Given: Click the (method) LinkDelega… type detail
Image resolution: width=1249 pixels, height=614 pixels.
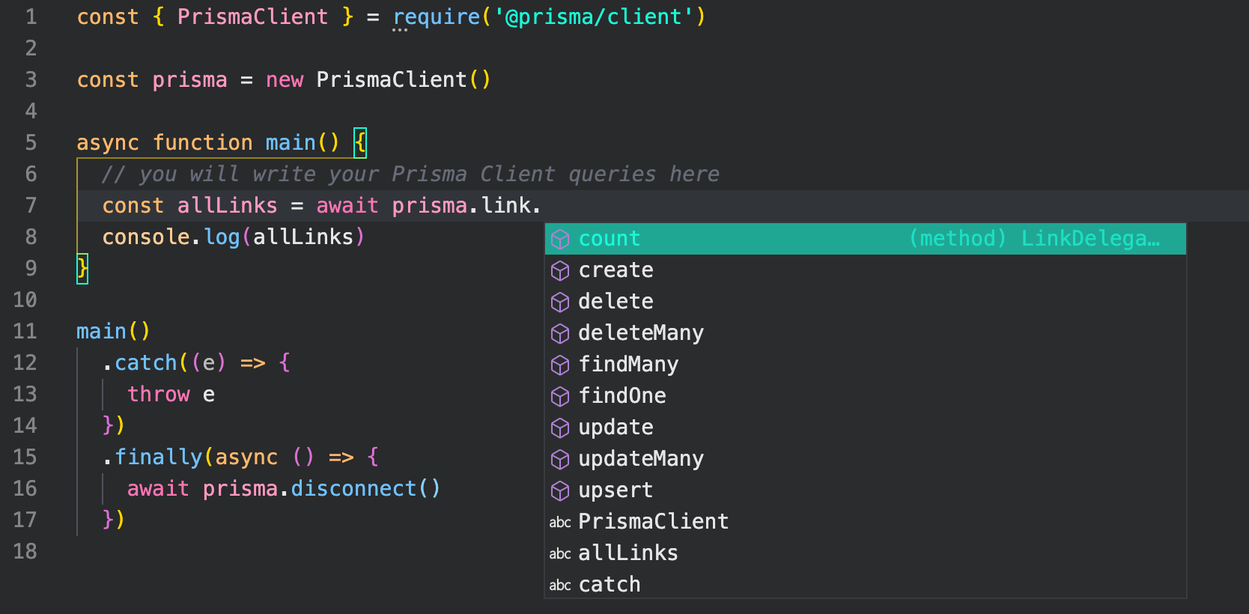Looking at the screenshot, I should click(x=1034, y=239).
